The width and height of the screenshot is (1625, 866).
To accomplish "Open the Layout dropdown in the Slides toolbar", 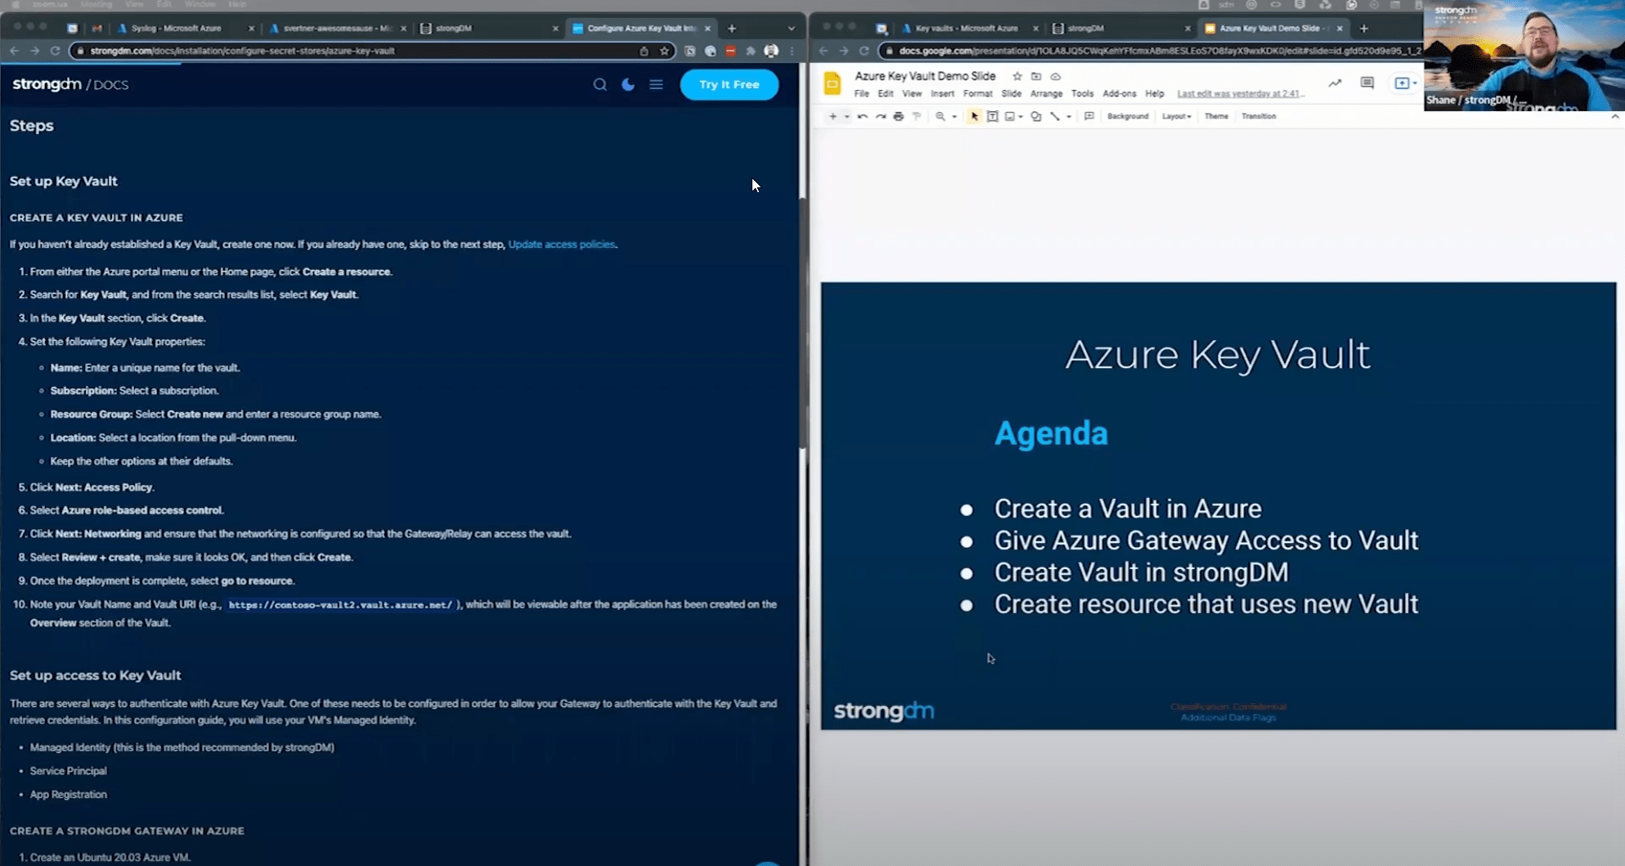I will (1176, 116).
